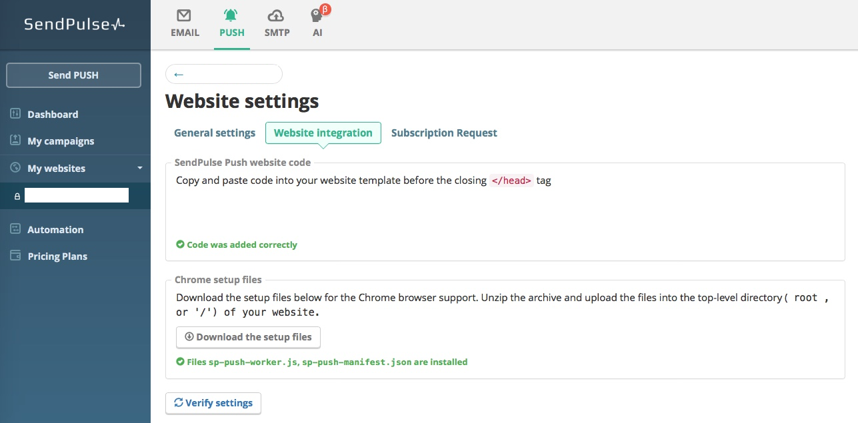Click the </head> code tag

tap(511, 181)
